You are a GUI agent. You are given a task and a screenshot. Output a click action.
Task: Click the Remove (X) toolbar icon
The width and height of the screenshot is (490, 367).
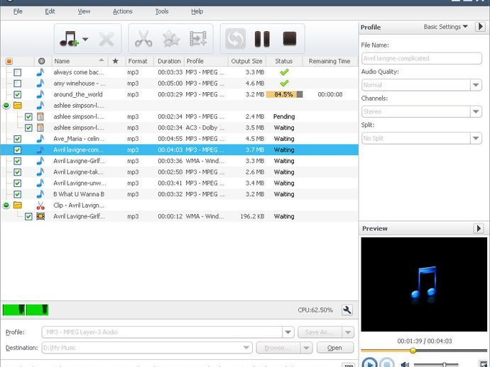coord(107,39)
